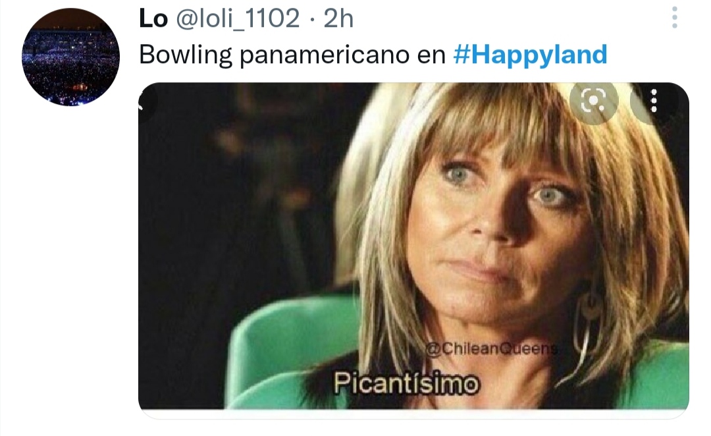Click the word "en" before the hashtag
The height and width of the screenshot is (436, 711).
(431, 56)
